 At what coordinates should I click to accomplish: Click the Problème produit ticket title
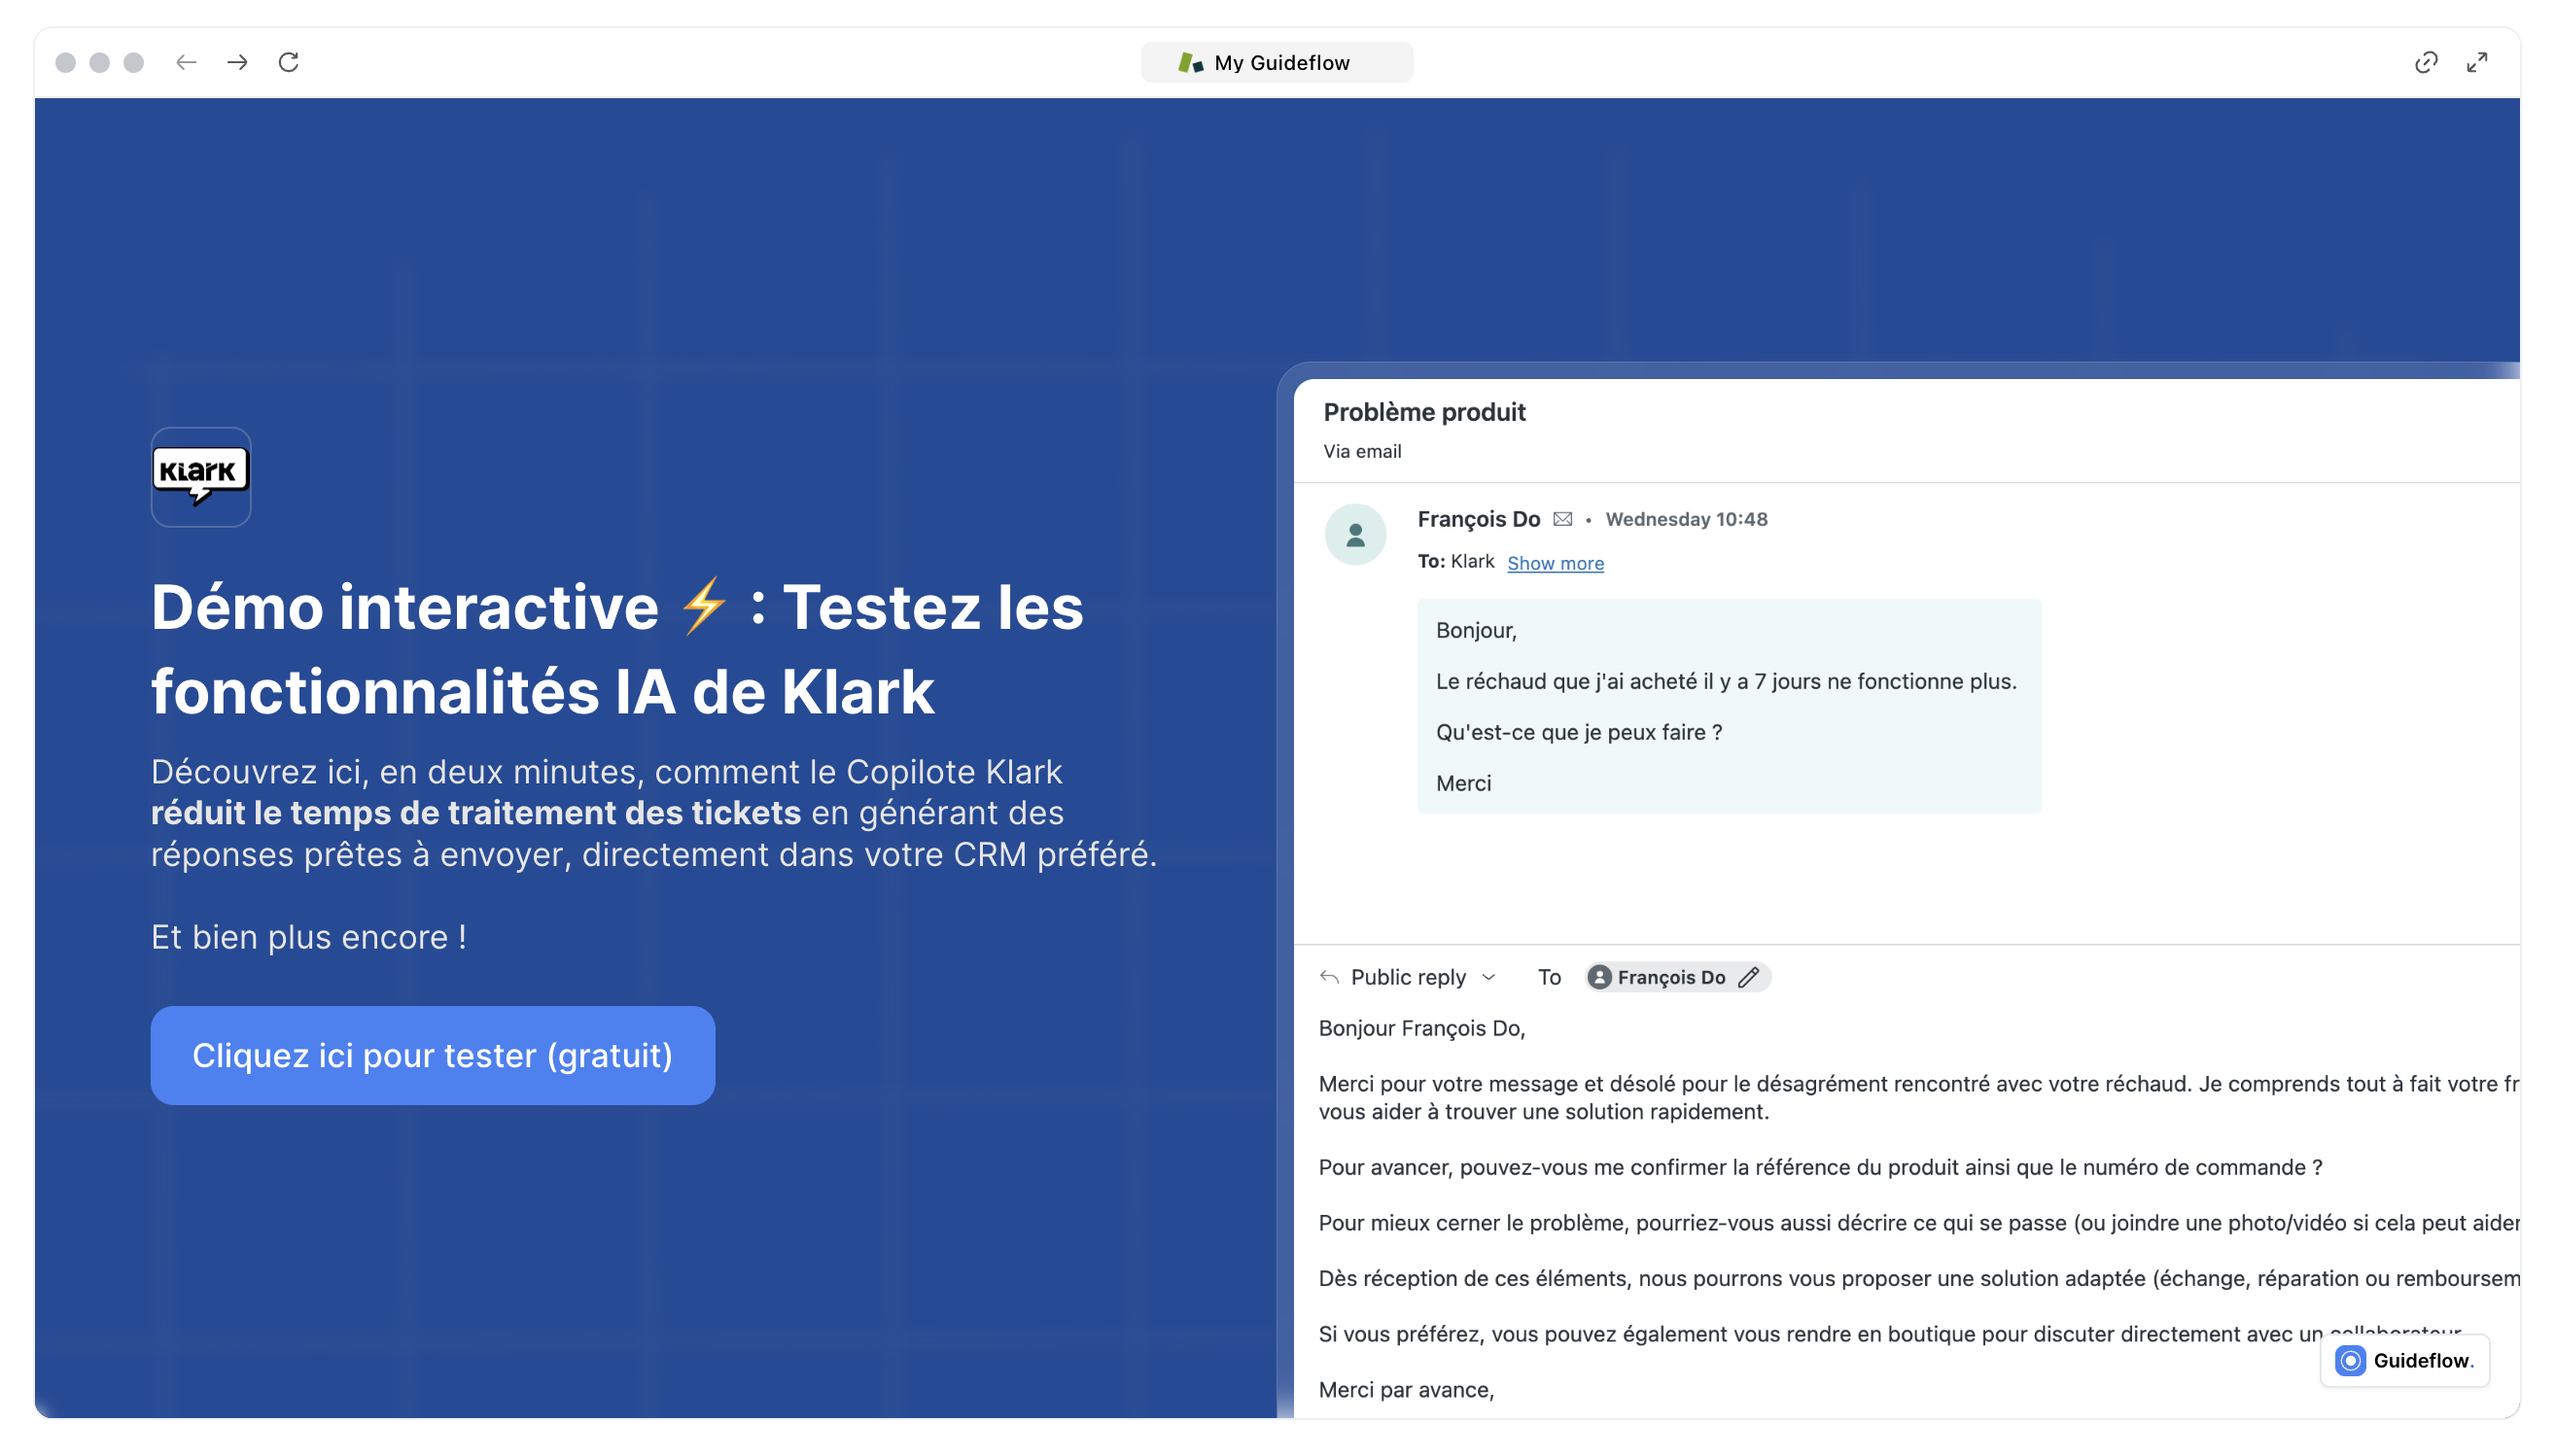[1424, 412]
